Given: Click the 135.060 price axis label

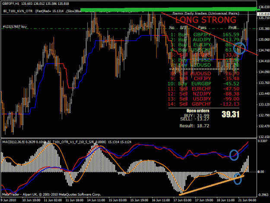Looking at the screenshot, I should click(264, 39).
